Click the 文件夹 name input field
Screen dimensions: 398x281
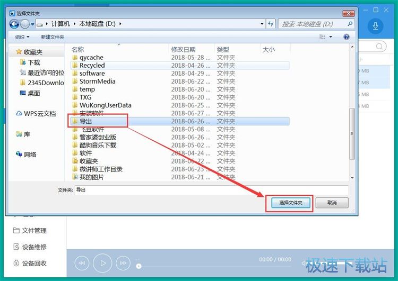[x=211, y=190]
